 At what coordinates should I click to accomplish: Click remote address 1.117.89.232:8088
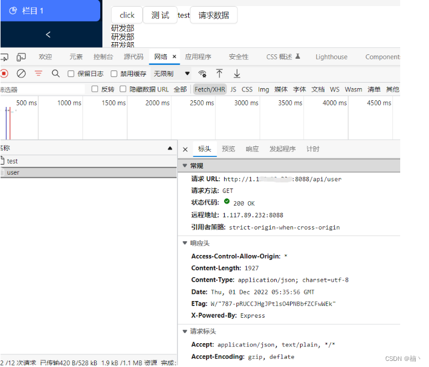click(253, 215)
